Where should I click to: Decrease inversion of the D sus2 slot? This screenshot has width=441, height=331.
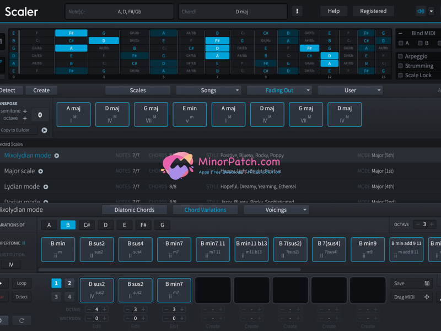(x=89, y=318)
